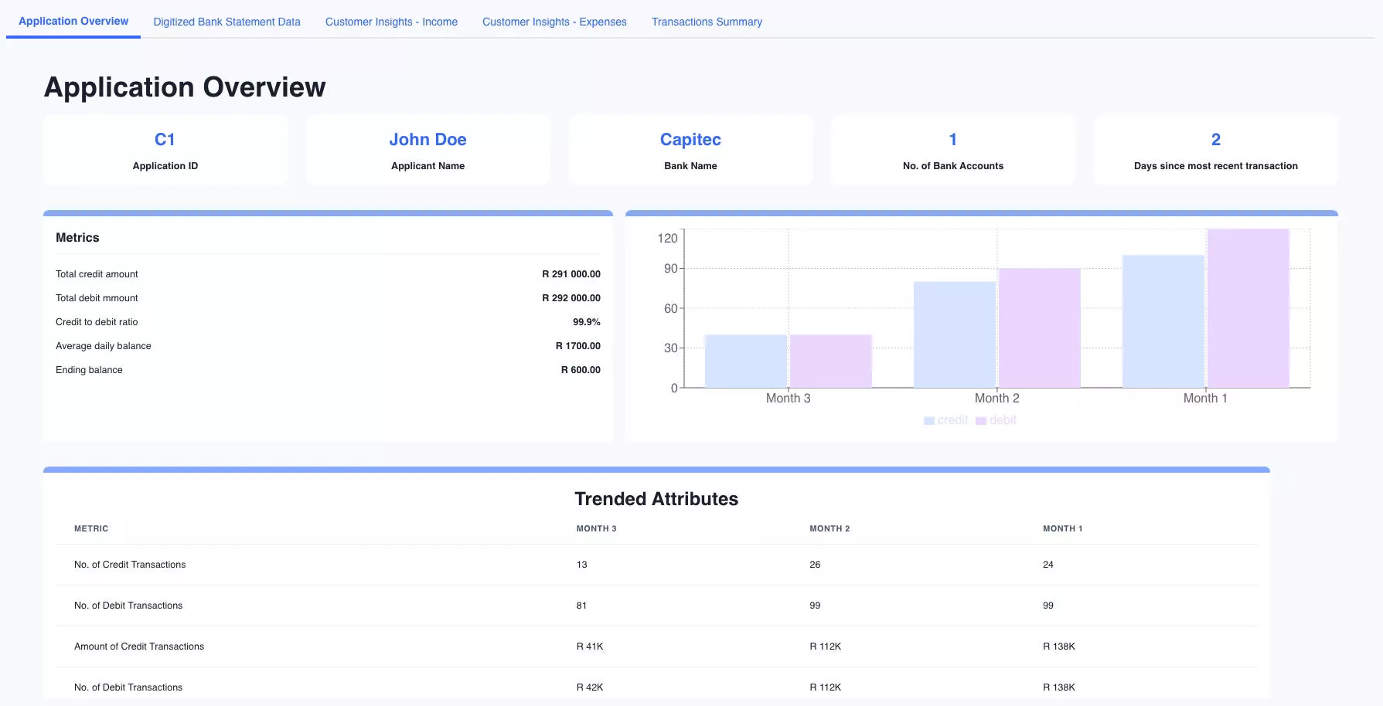This screenshot has height=706, width=1383.
Task: Go to Transactions Summary tab
Action: click(x=707, y=22)
